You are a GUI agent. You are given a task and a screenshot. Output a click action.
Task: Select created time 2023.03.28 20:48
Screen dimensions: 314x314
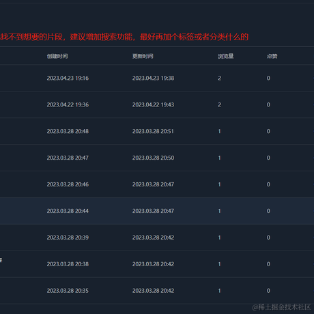pyautogui.click(x=68, y=131)
